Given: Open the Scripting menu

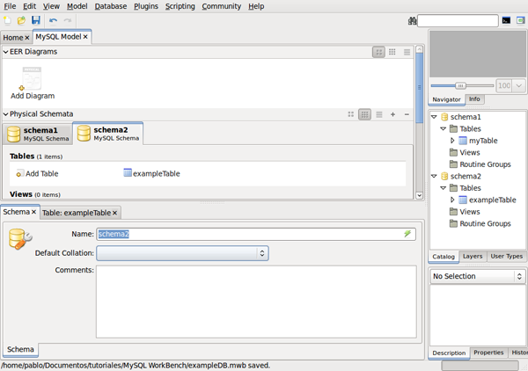Looking at the screenshot, I should pyautogui.click(x=180, y=6).
